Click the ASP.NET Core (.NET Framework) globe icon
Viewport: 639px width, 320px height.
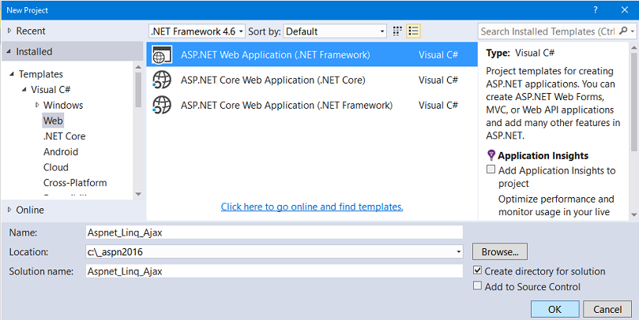tap(162, 105)
